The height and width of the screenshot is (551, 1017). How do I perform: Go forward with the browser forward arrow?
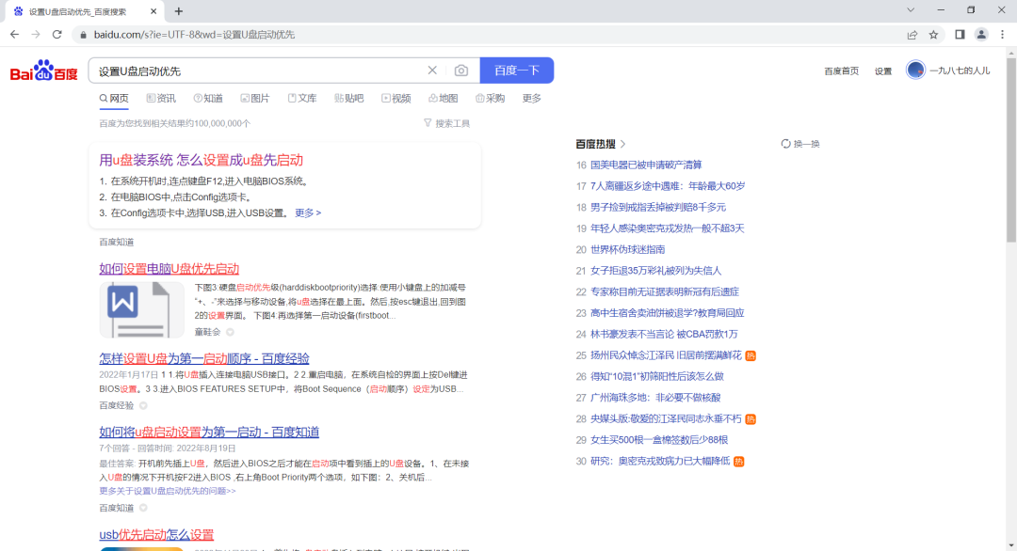pyautogui.click(x=36, y=34)
